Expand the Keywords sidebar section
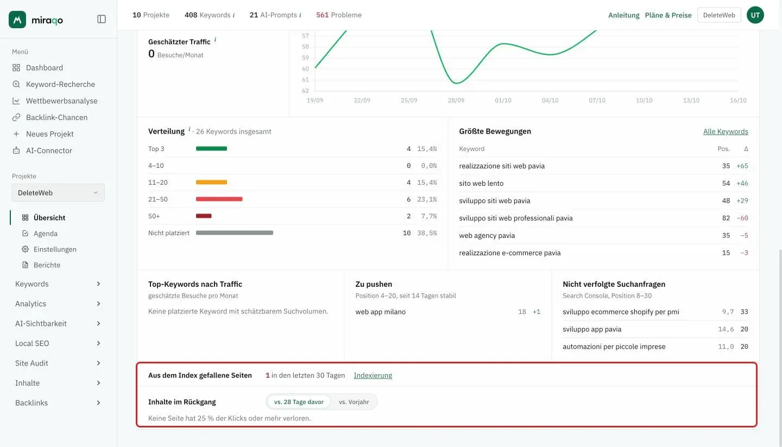Image resolution: width=782 pixels, height=447 pixels. click(58, 284)
